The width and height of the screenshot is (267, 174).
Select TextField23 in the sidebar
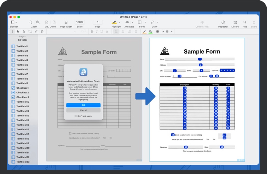[21, 162]
